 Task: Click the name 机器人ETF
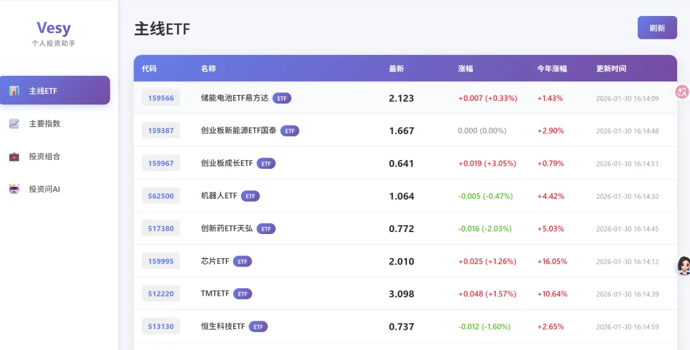tap(218, 196)
